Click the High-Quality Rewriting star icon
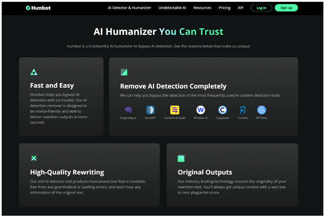 point(34,158)
